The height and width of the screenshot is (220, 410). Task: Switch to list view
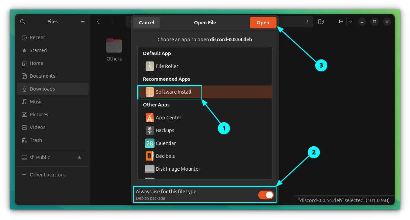(340, 21)
